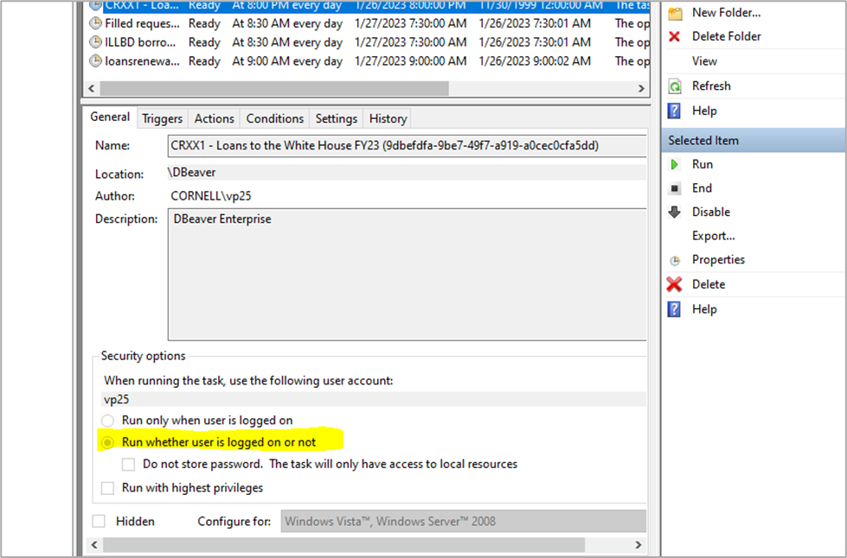Click the \DBeaver location text
The width and height of the screenshot is (847, 558).
click(x=192, y=173)
